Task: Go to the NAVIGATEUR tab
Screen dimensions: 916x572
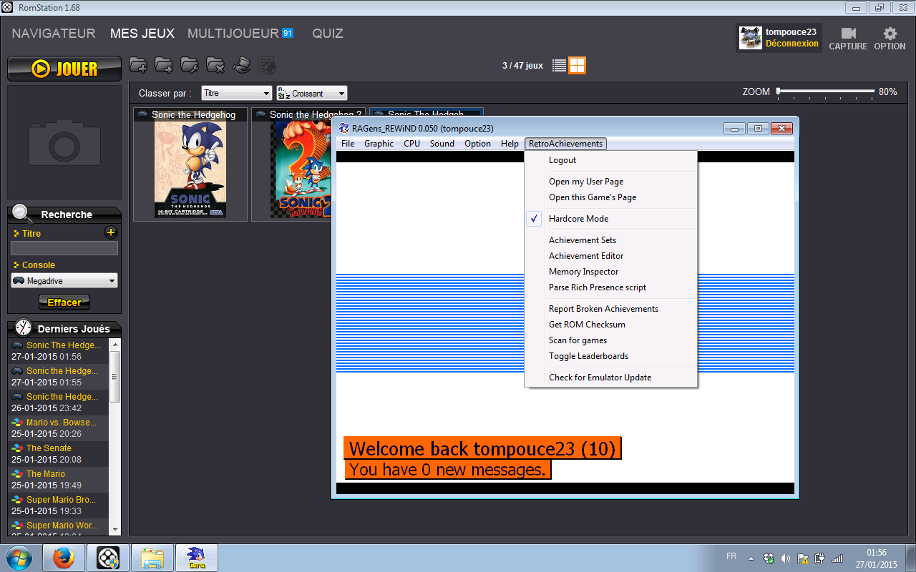Action: [x=54, y=34]
